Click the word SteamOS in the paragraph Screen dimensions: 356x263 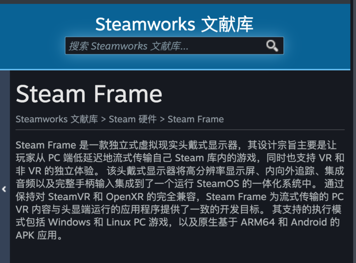click(218, 184)
